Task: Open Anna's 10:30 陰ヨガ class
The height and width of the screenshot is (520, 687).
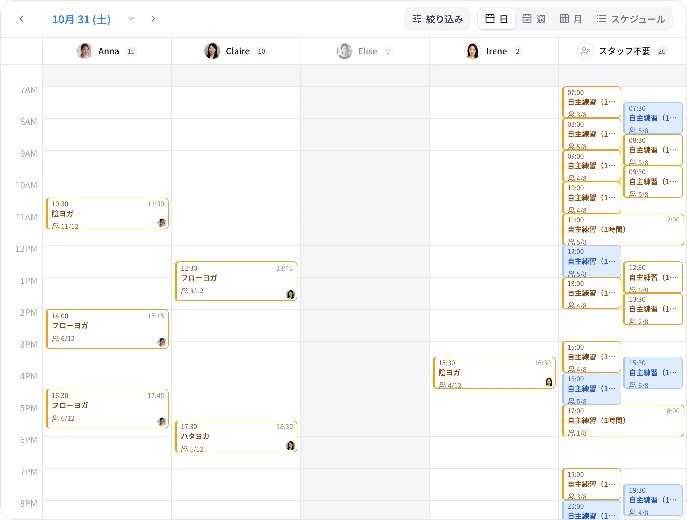Action: pyautogui.click(x=107, y=214)
